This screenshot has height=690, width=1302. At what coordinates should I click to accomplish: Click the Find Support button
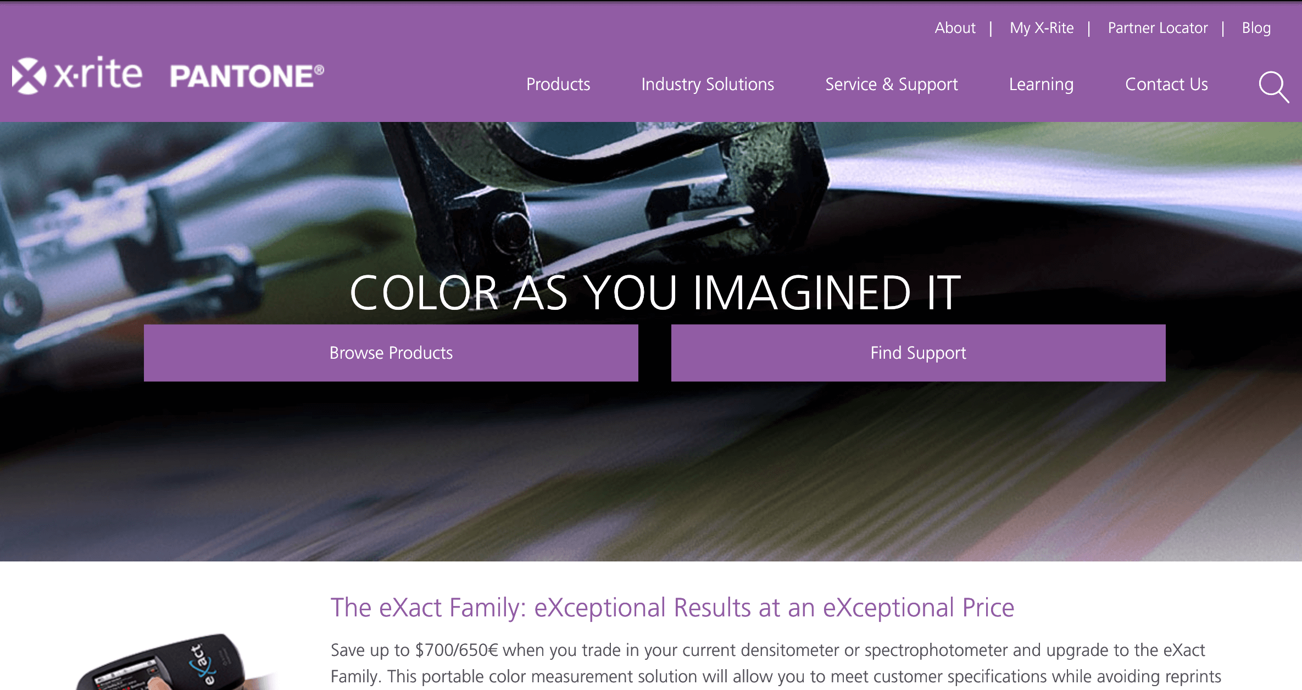(x=917, y=352)
